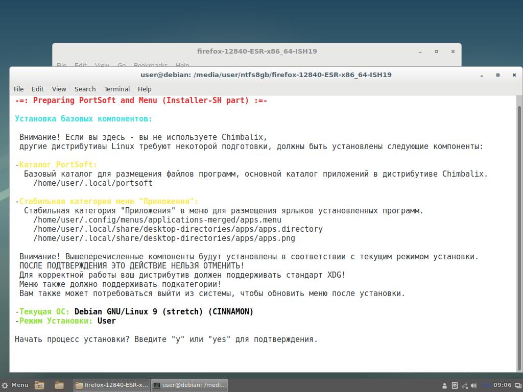Click the line mentioning стандарт XDG

182,275
